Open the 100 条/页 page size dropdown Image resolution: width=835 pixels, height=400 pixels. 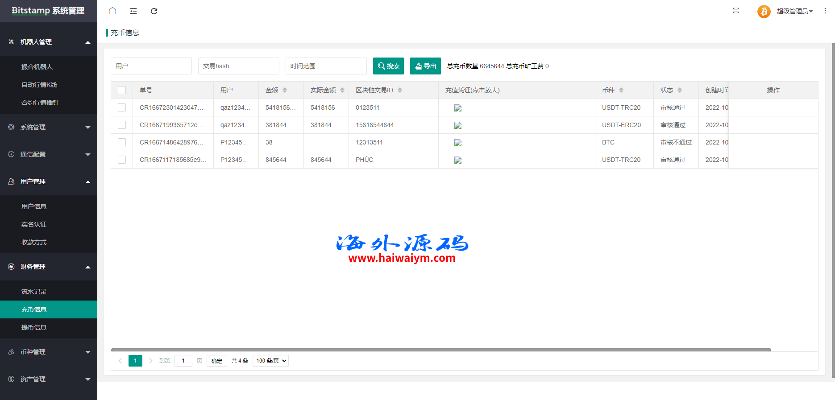coord(270,361)
